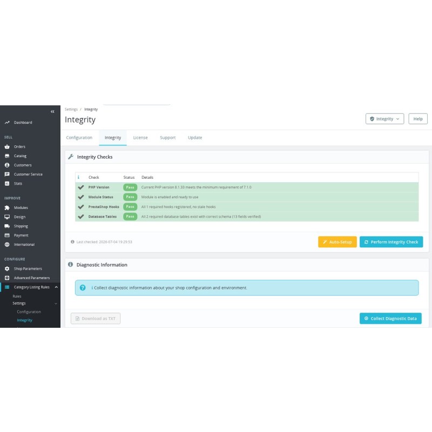
Task: Click the "Database Tables" check name
Action: click(103, 217)
